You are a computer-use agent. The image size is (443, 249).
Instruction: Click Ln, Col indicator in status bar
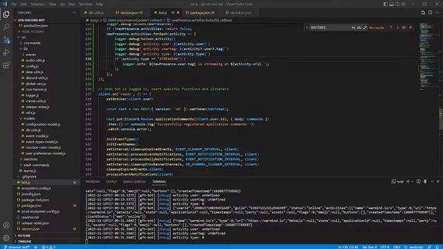click(x=347, y=247)
